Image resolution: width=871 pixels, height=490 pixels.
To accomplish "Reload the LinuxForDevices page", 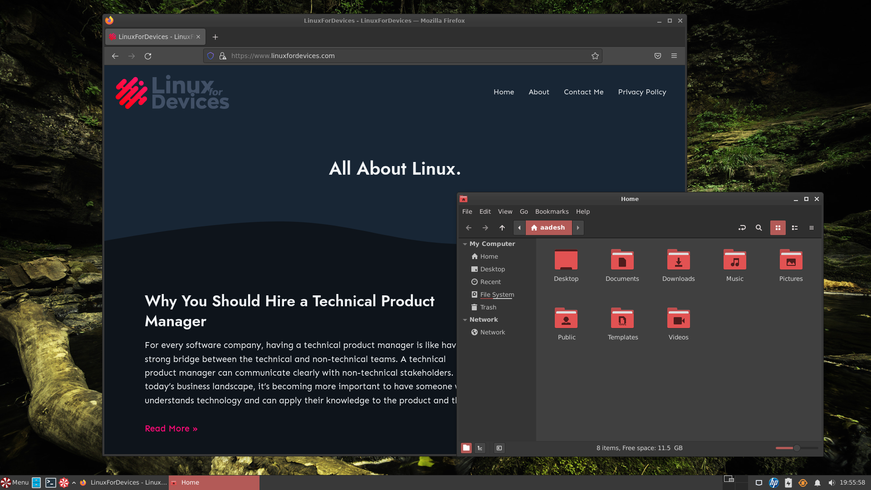I will pyautogui.click(x=148, y=56).
